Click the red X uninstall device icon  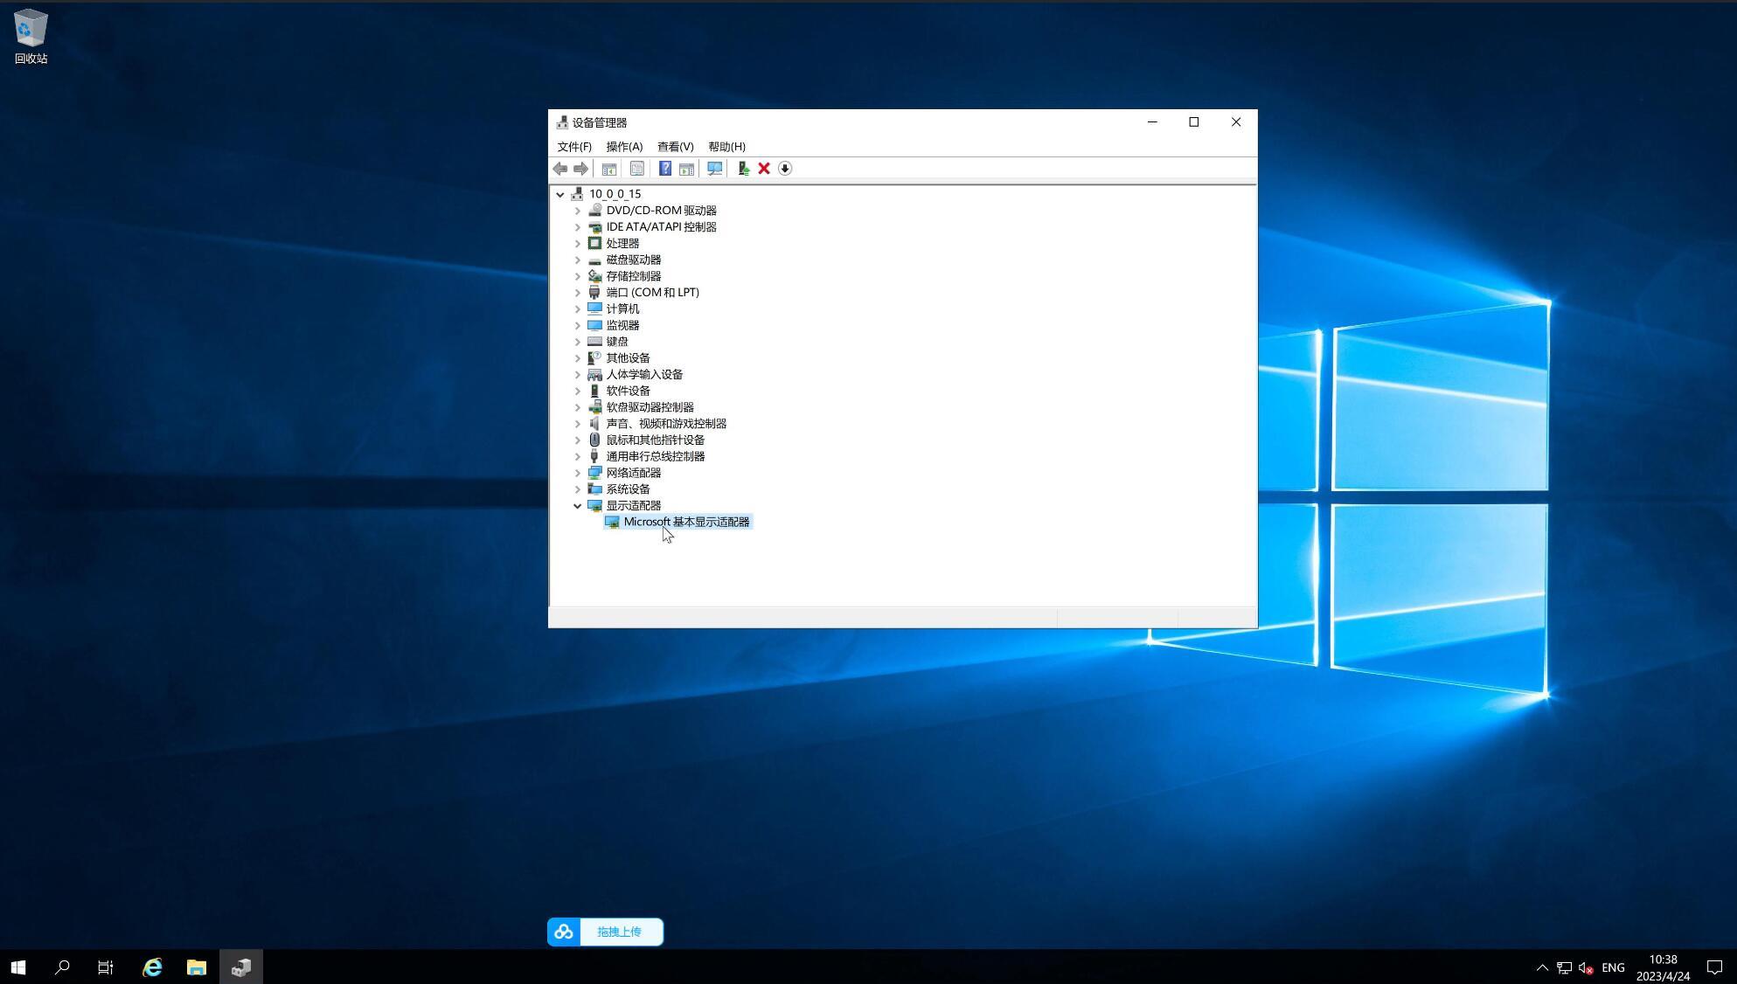[x=764, y=169]
